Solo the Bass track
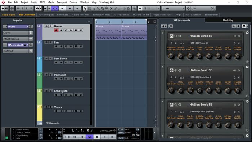The height and width of the screenshot is (142, 252). pos(50,42)
